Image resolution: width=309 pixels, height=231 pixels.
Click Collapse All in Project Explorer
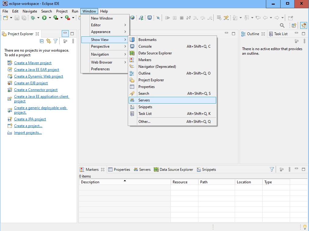tap(42, 41)
